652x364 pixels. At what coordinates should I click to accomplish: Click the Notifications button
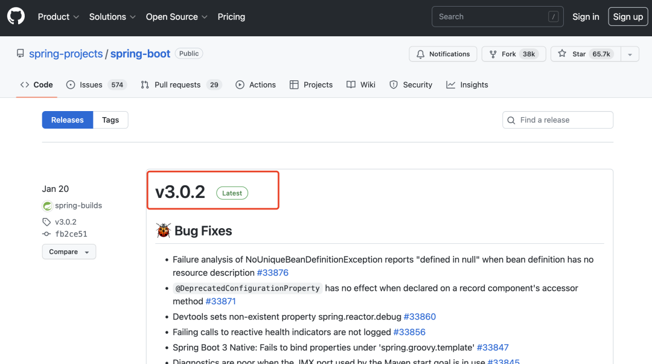pyautogui.click(x=443, y=54)
